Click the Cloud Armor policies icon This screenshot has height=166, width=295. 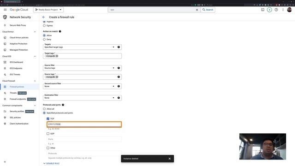tap(5, 38)
